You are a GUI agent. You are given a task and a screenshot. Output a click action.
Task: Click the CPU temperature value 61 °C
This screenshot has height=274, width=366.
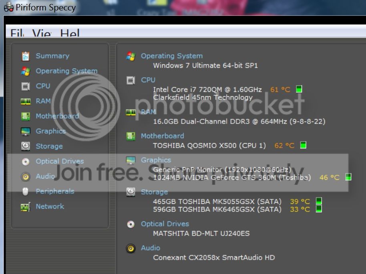coord(280,89)
